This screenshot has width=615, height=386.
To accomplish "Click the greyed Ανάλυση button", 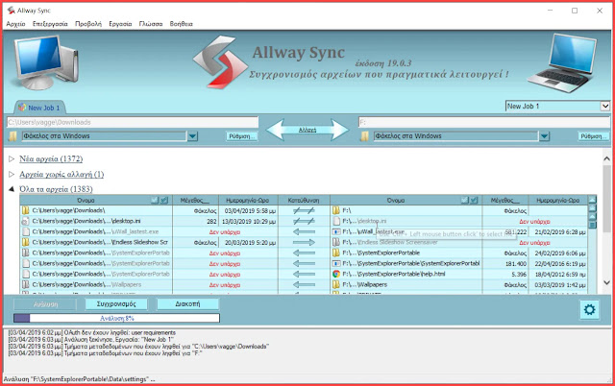I will pos(45,304).
